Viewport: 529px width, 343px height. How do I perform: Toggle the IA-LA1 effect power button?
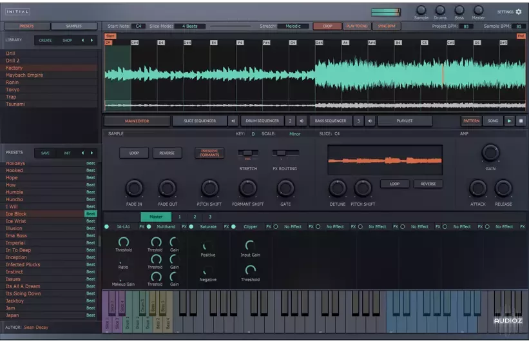106,226
